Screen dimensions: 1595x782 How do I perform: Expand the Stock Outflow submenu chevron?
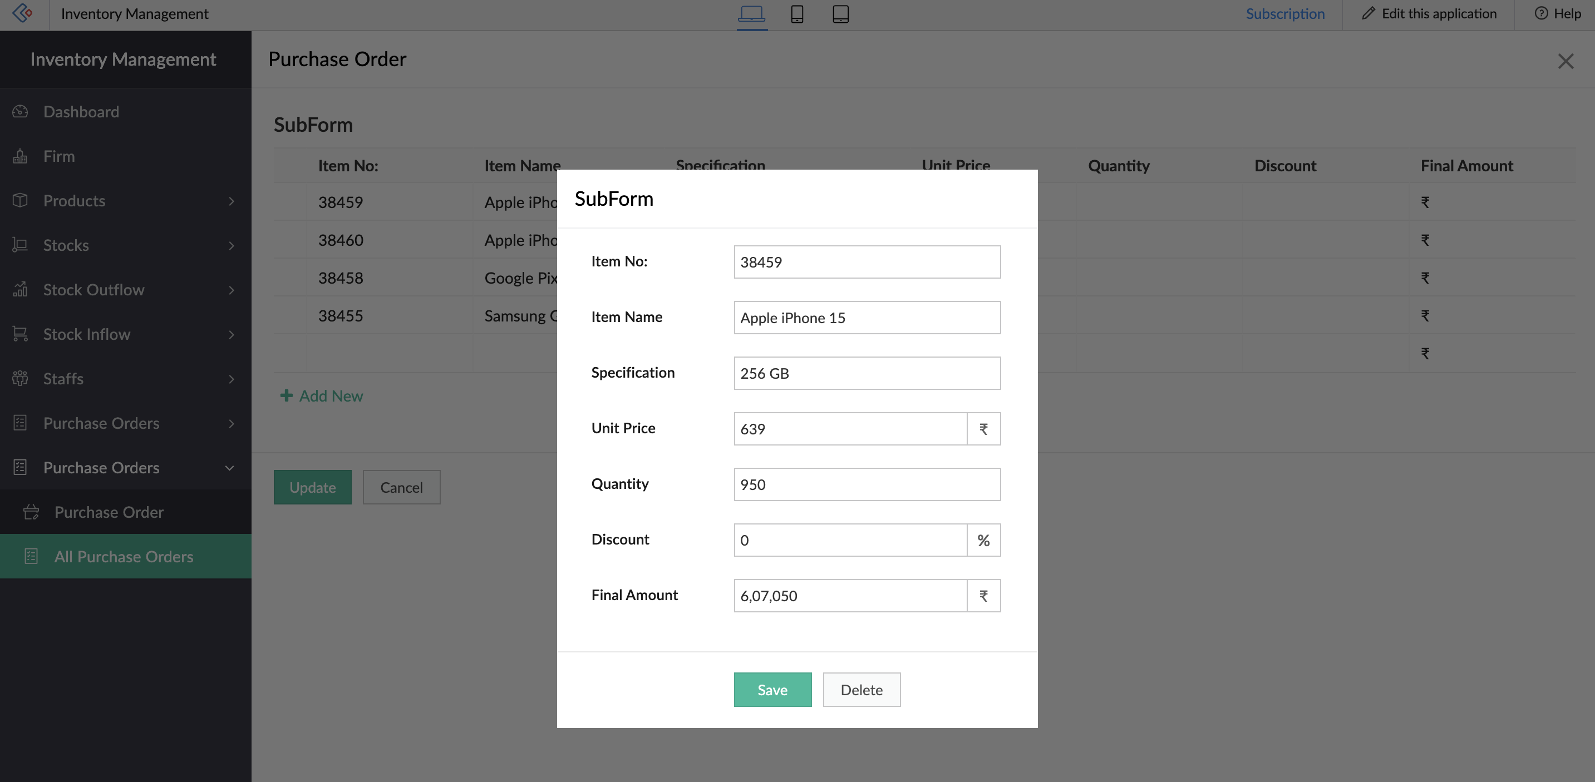[231, 290]
